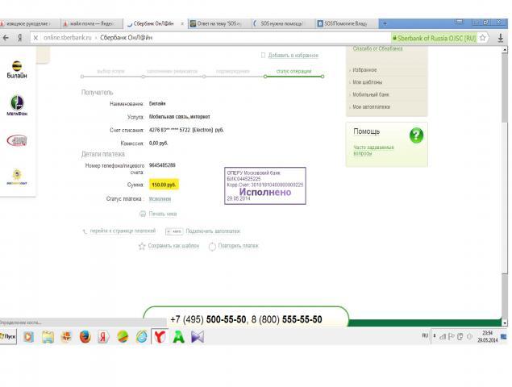Stop page loading with X button

[35, 38]
